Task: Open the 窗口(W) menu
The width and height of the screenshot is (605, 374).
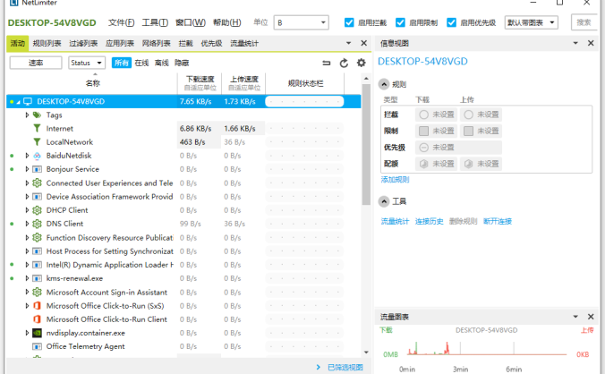Action: point(191,22)
